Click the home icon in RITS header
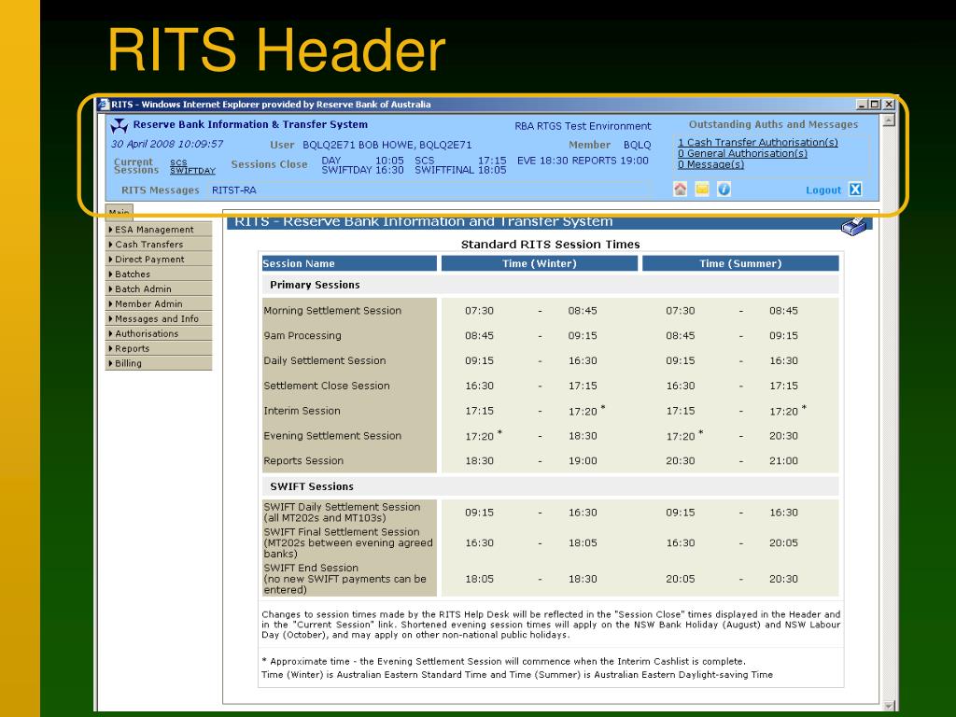 680,189
